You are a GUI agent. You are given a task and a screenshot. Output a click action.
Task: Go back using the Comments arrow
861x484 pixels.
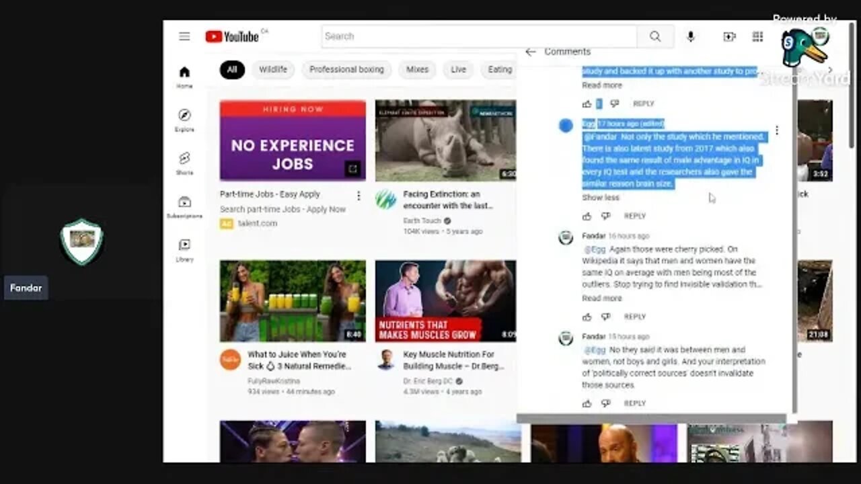pos(531,52)
